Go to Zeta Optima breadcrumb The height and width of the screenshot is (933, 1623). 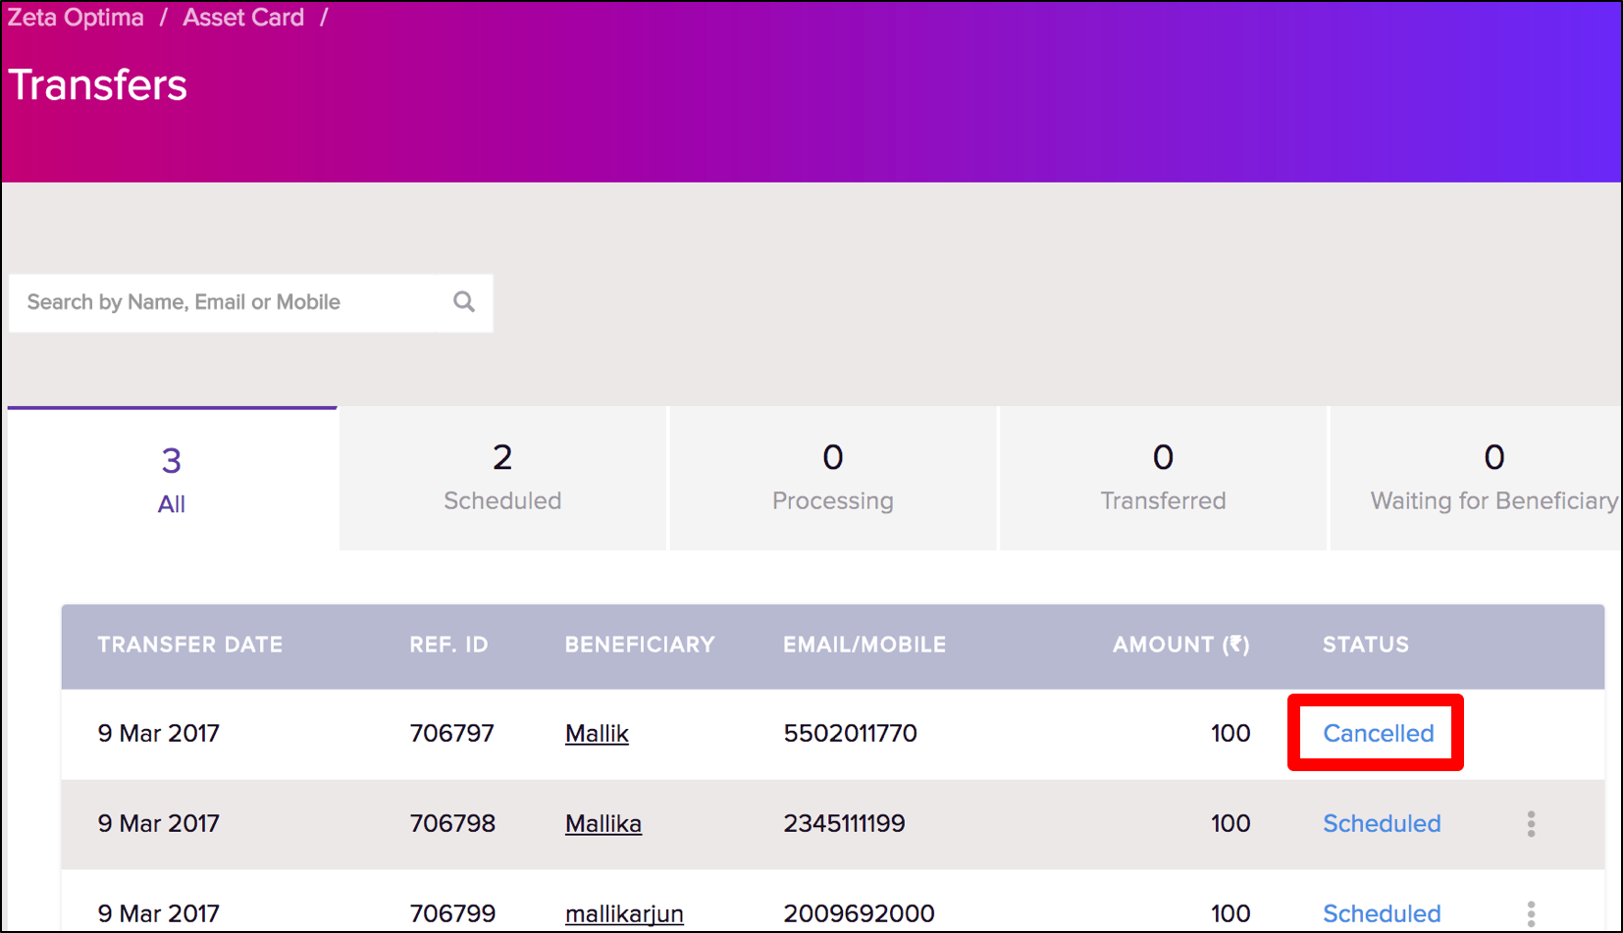point(76,18)
